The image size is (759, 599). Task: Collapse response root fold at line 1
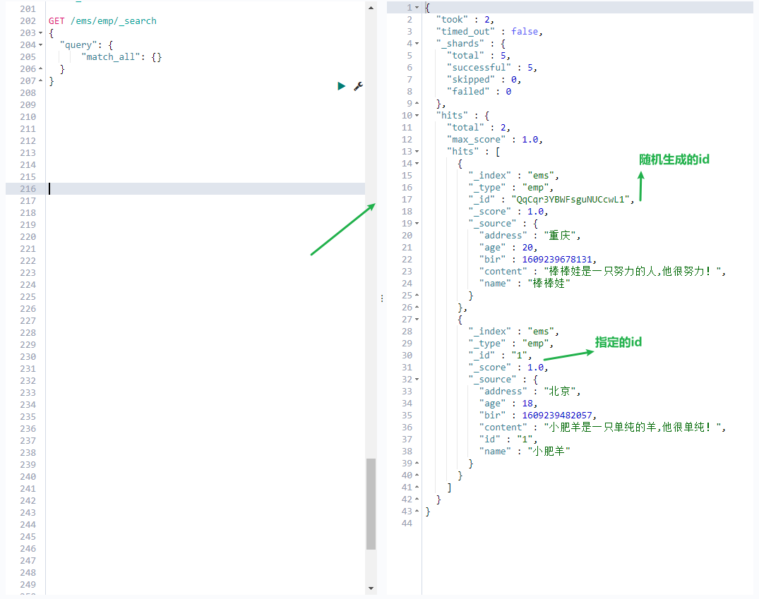coord(417,7)
